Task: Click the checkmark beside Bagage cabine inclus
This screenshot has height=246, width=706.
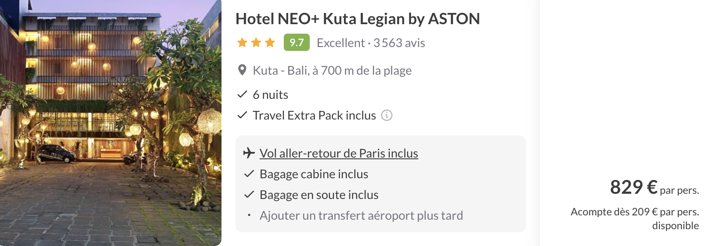Action: pyautogui.click(x=249, y=174)
